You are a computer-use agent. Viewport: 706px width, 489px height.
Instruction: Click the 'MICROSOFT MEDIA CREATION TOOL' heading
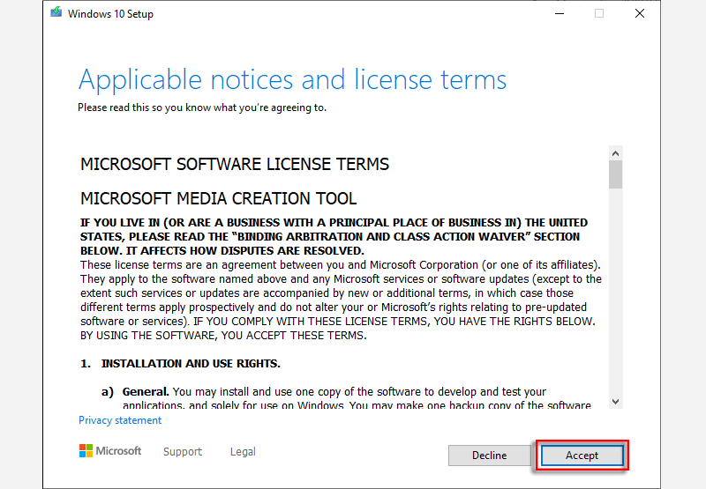218,198
